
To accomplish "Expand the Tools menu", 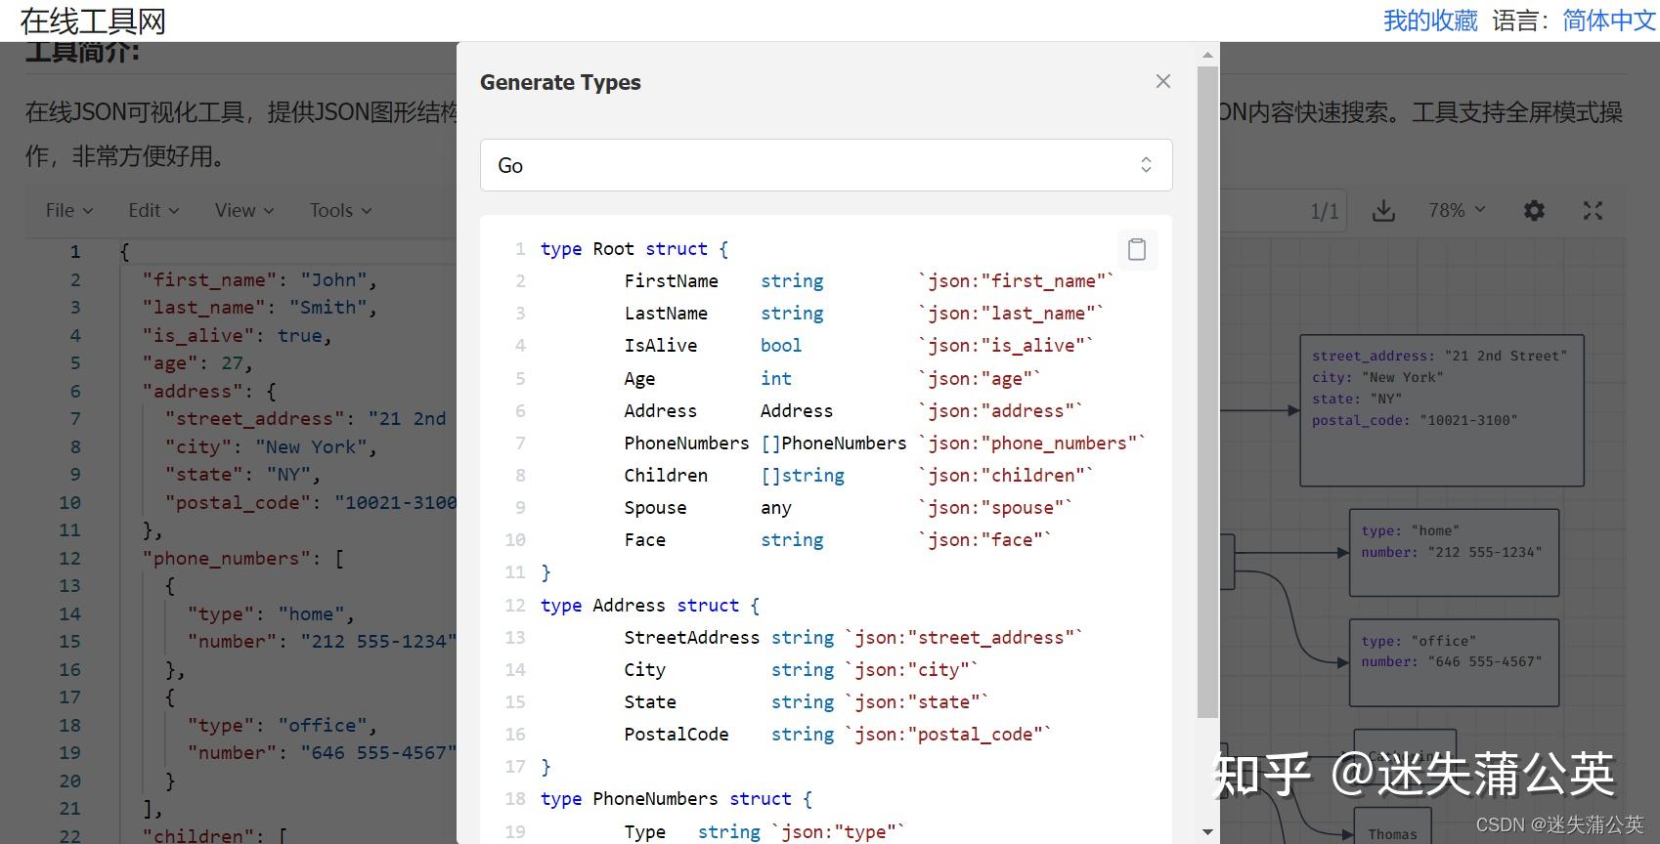I will coord(340,211).
